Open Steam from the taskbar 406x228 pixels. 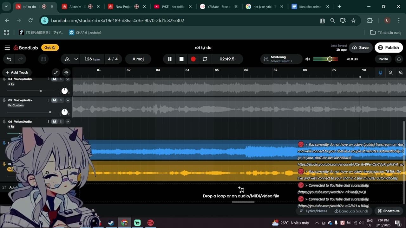coord(111,223)
